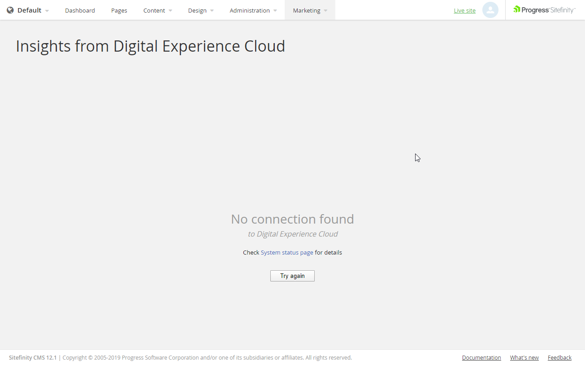Follow the System status page link
585x365 pixels.
tap(287, 252)
